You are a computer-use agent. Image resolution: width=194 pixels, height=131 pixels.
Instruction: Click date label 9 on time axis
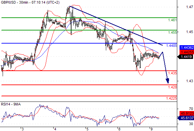click(x=152, y=129)
